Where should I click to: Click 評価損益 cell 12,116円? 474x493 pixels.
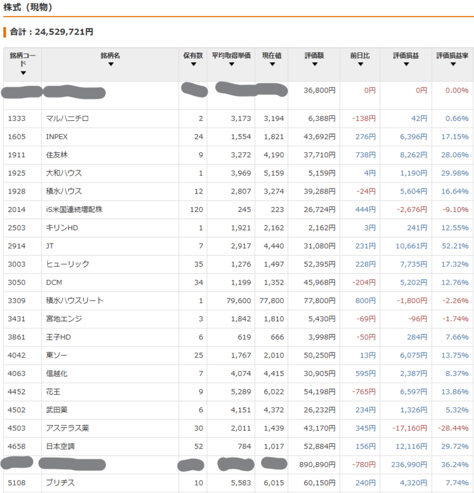click(411, 447)
